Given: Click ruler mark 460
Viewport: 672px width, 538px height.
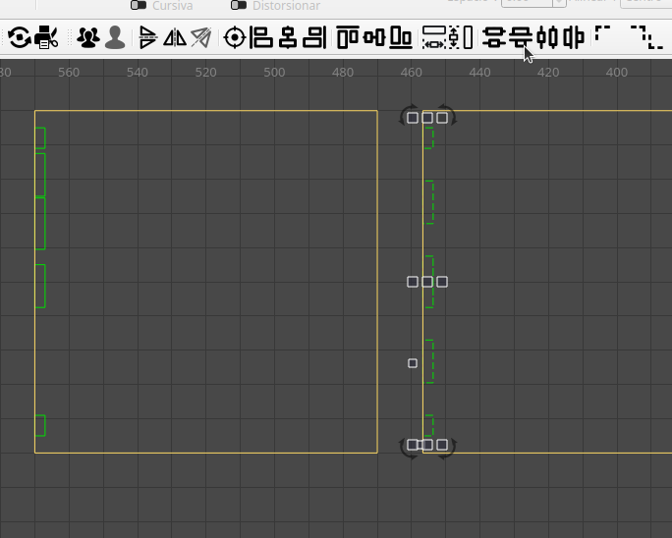Looking at the screenshot, I should point(412,72).
